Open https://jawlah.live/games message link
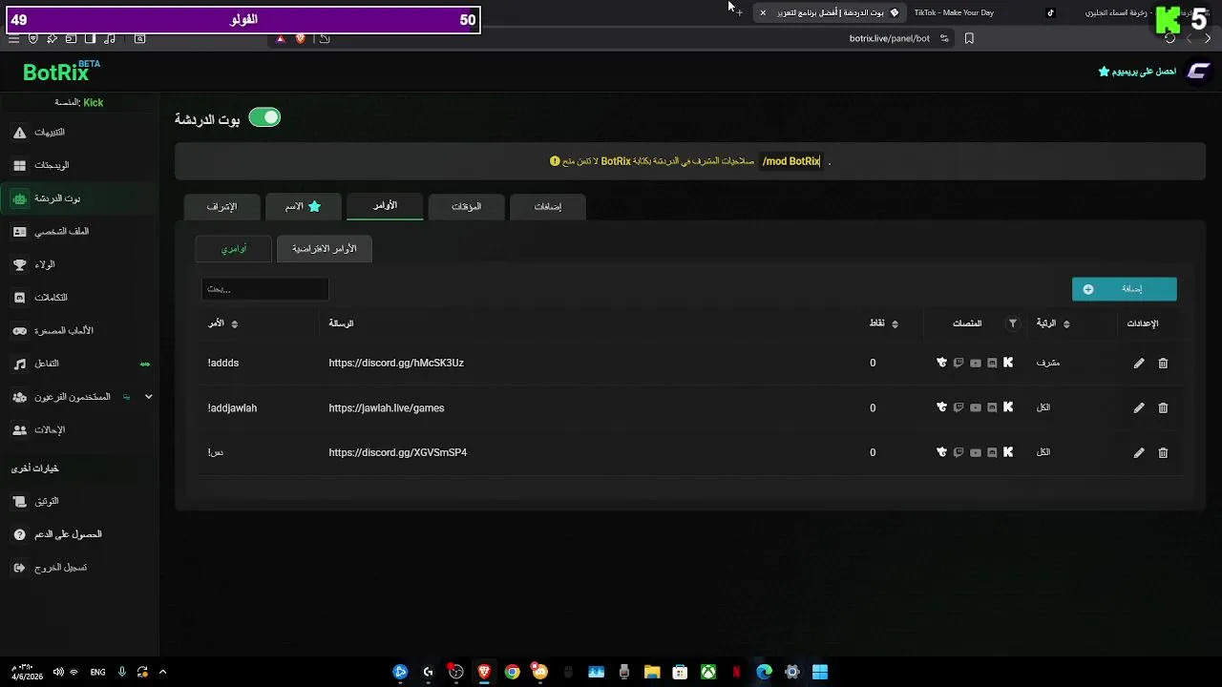Viewport: 1222px width, 687px height. 387,408
